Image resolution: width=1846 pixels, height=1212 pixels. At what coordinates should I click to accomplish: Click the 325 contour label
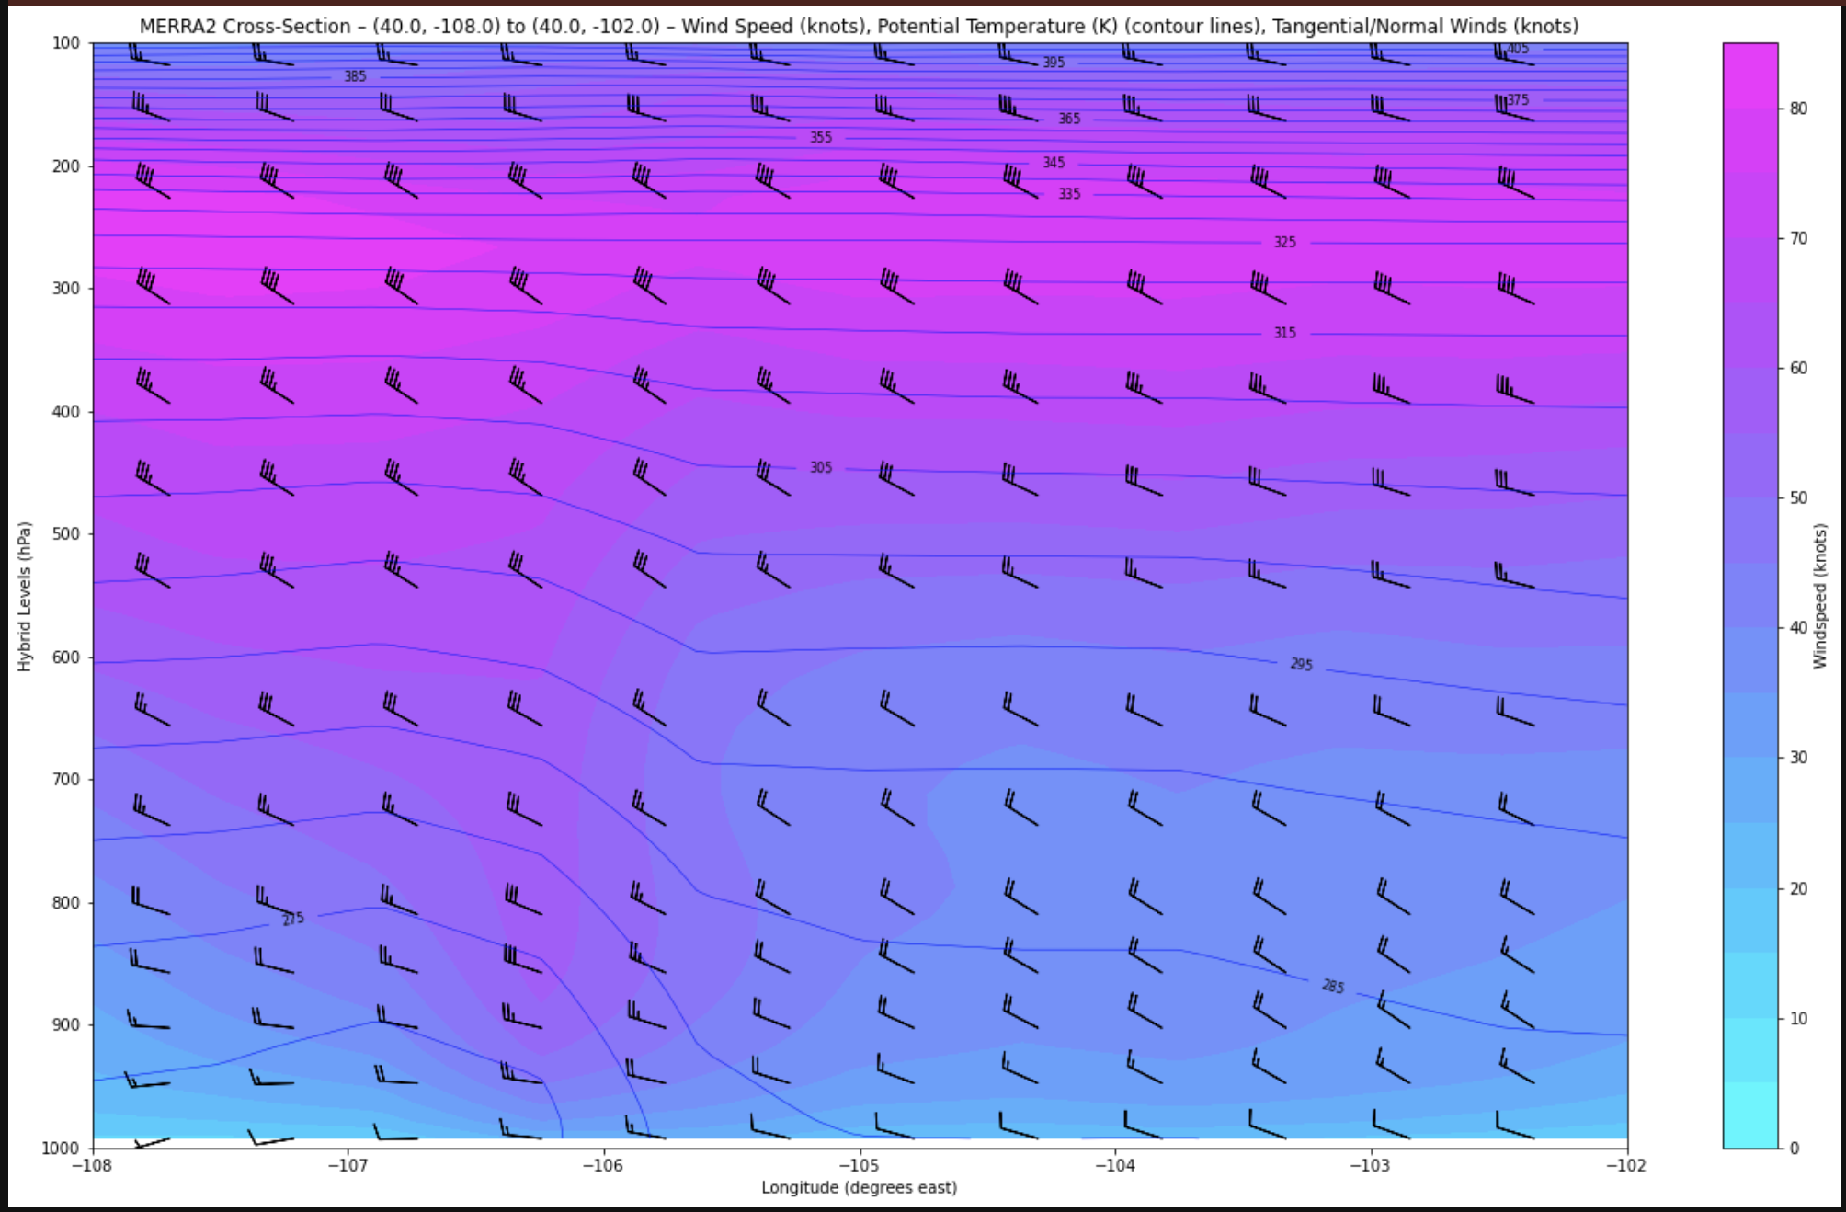coord(1285,243)
